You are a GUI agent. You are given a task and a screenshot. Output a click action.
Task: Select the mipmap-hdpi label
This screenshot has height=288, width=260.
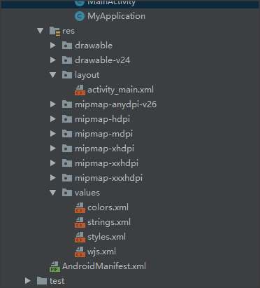coord(102,119)
